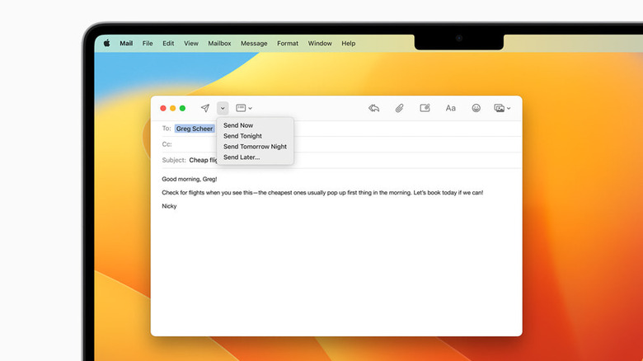This screenshot has height=361, width=643.
Task: Click the Send paper plane icon
Action: pyautogui.click(x=205, y=108)
